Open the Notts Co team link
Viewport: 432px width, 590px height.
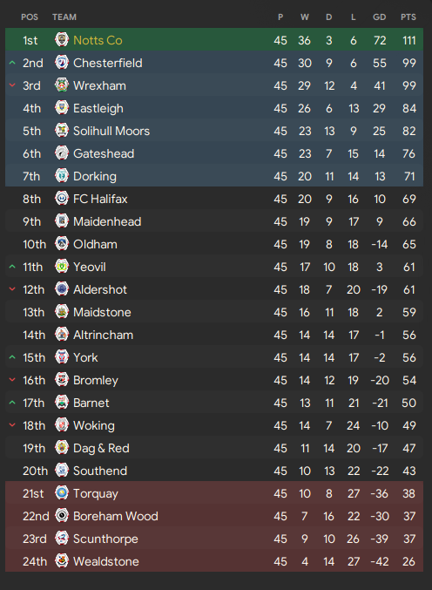[98, 40]
